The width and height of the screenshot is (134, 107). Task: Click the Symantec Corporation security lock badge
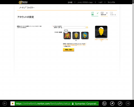click(x=85, y=104)
